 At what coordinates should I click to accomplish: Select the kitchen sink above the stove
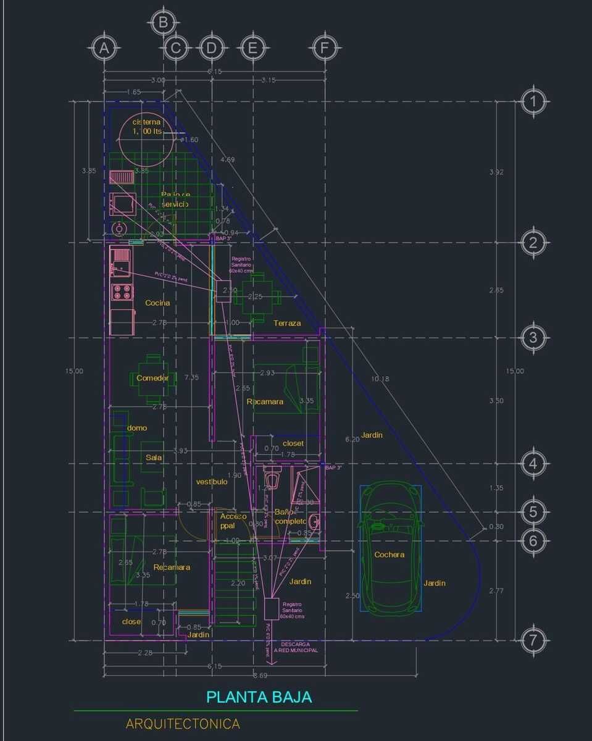point(120,261)
